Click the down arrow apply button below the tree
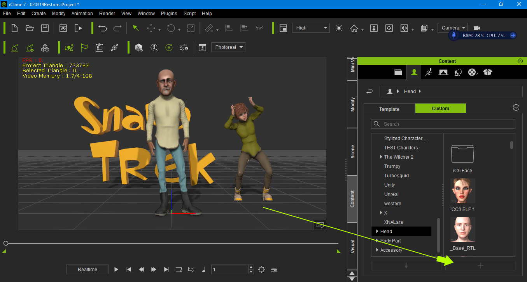This screenshot has width=527, height=282. pos(406,266)
